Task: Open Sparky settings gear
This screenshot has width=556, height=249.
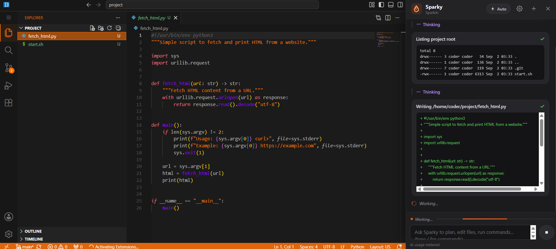Action: click(x=520, y=9)
